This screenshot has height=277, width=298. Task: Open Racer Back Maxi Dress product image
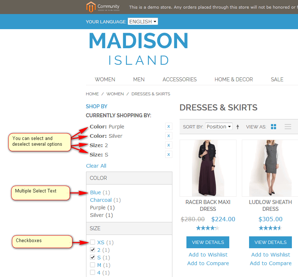[208, 168]
